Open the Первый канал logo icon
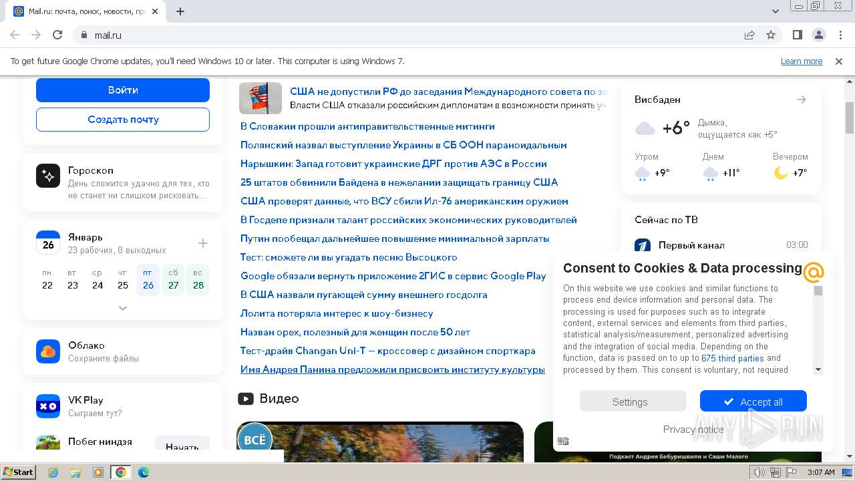The image size is (855, 481). 643,245
